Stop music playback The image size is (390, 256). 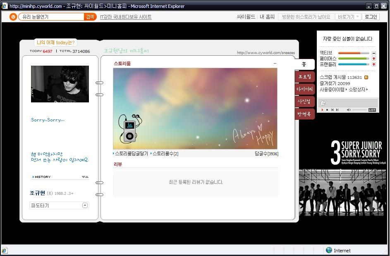tap(327, 110)
